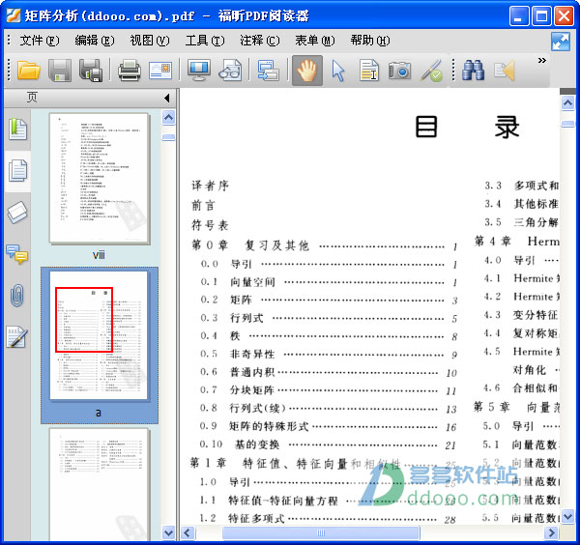The height and width of the screenshot is (545, 580).
Task: Click the email/postcard toolbar icon
Action: point(160,71)
